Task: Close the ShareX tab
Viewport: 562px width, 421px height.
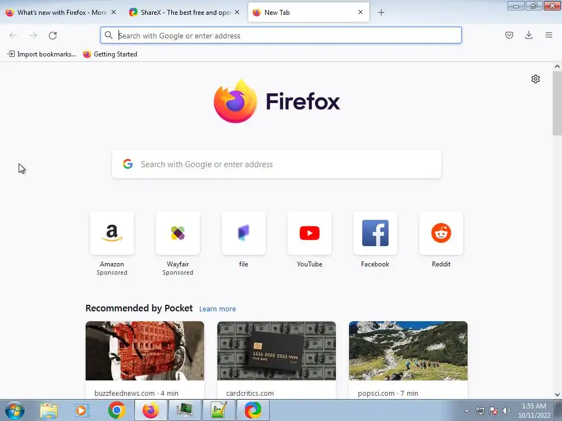Action: click(237, 12)
